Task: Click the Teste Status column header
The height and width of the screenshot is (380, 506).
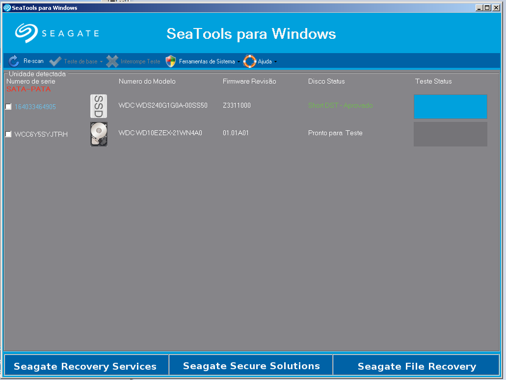Action: (433, 82)
